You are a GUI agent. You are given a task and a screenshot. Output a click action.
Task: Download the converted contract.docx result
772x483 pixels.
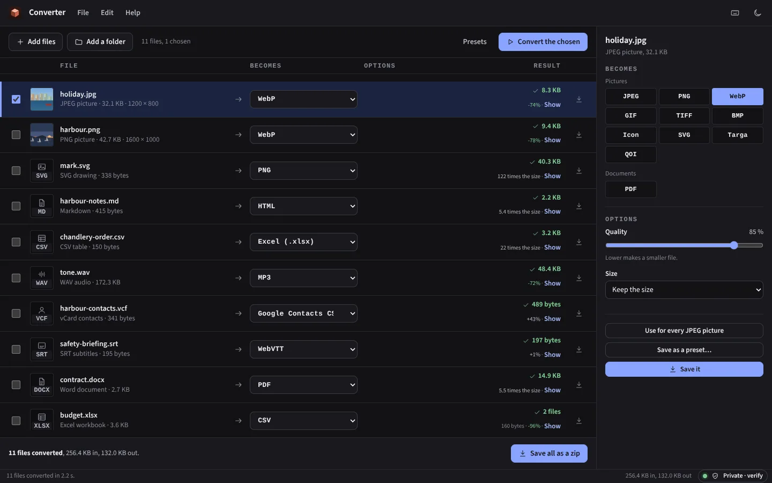pyautogui.click(x=579, y=385)
